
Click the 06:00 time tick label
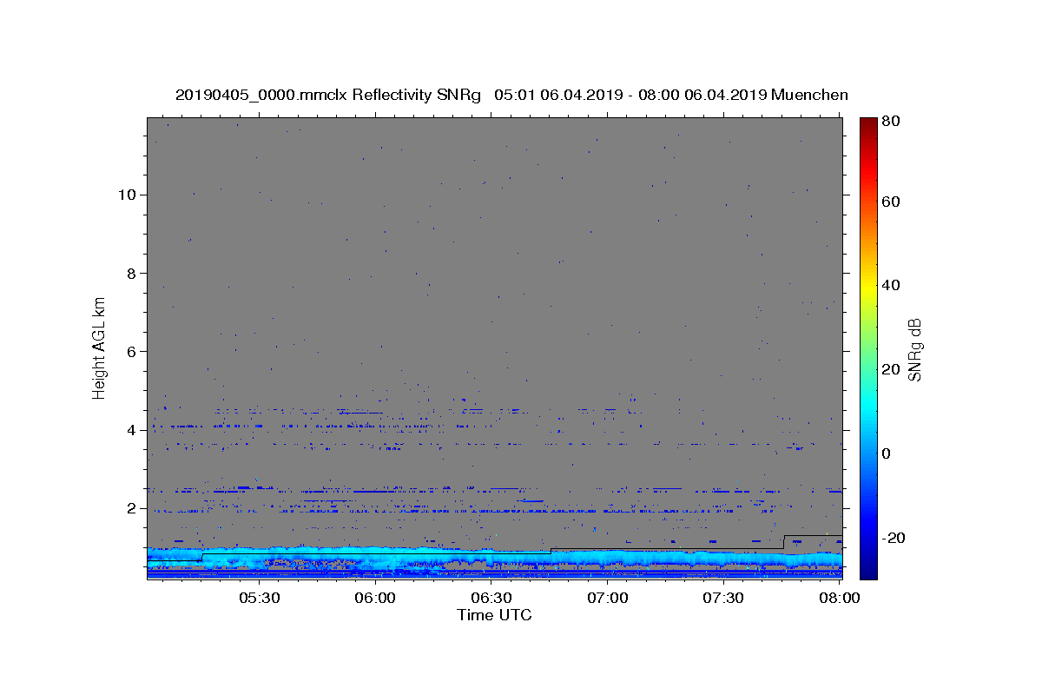tap(375, 598)
